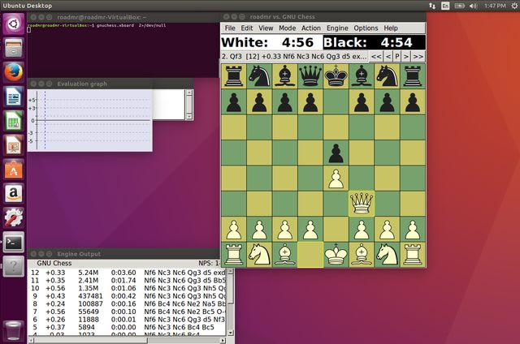This screenshot has width=520, height=344.
Task: Open the Help menu in XBoard
Action: 391,28
